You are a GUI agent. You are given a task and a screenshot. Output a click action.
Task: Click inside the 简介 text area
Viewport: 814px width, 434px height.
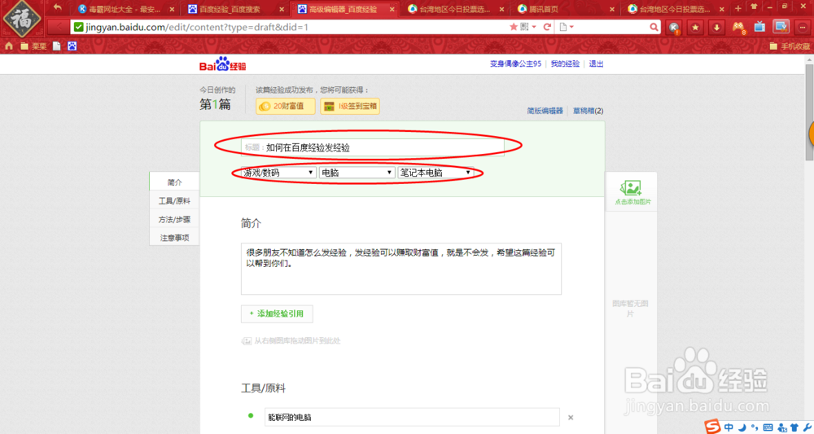point(400,269)
